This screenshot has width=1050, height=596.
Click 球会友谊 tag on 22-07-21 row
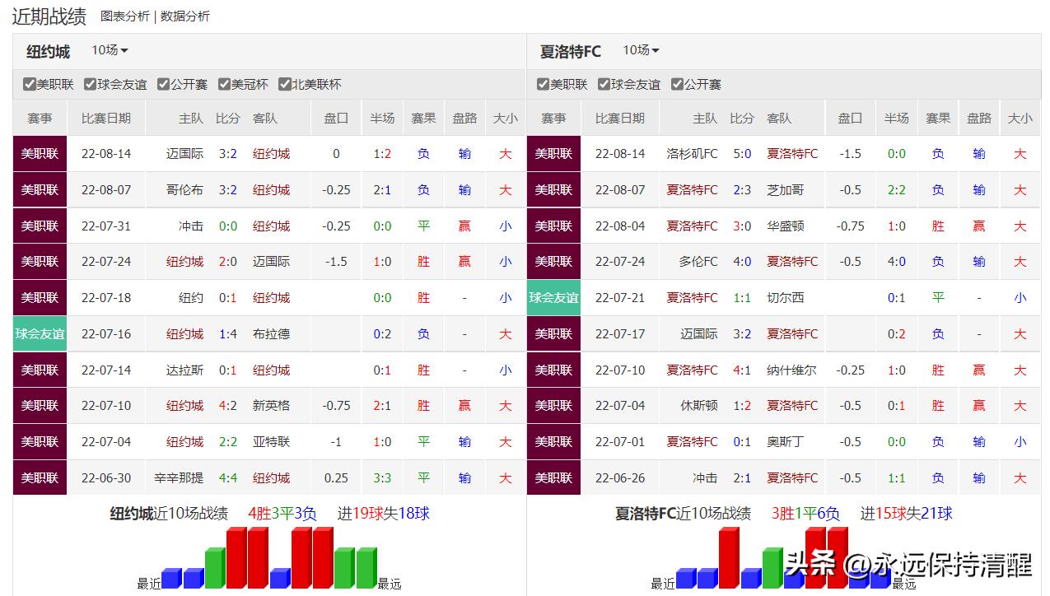(553, 298)
